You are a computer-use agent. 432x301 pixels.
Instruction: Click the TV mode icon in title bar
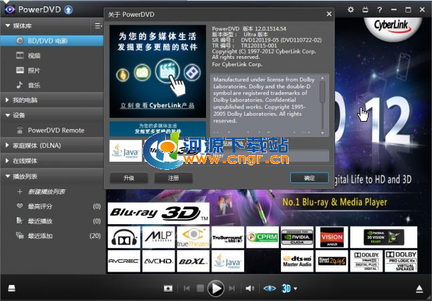[366, 10]
